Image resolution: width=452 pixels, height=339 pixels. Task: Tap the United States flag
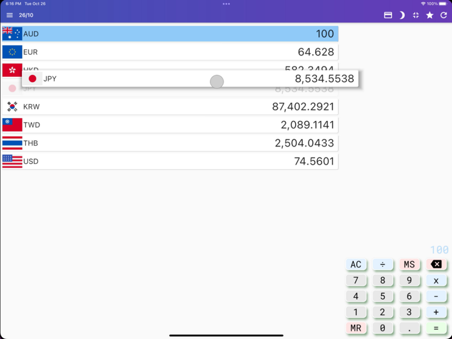(x=12, y=161)
